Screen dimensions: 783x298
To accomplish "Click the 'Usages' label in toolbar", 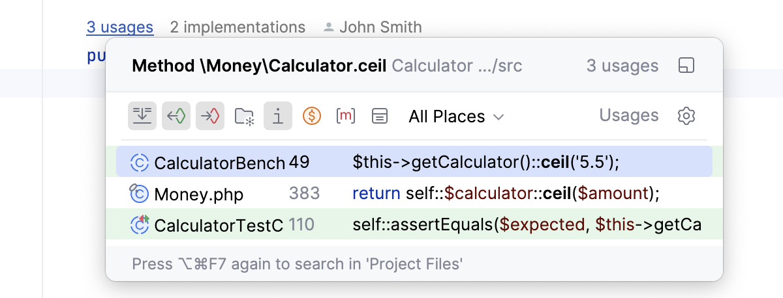I will [x=629, y=116].
